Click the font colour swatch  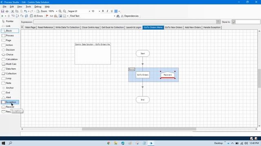(116, 11)
